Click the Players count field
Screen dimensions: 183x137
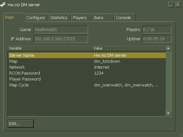(x=157, y=30)
